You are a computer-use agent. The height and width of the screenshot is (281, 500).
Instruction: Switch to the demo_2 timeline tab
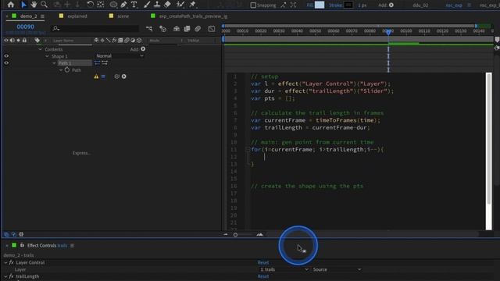pyautogui.click(x=28, y=16)
